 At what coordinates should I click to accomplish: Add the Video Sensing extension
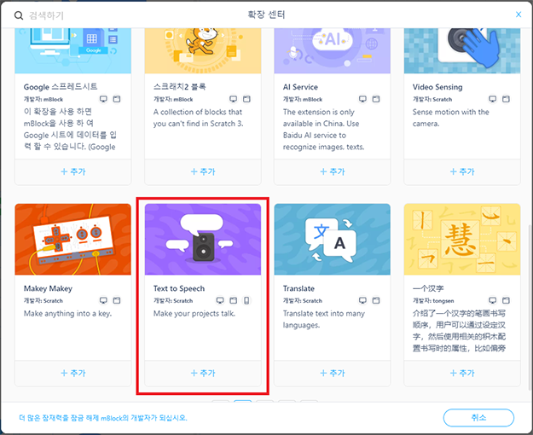(462, 171)
